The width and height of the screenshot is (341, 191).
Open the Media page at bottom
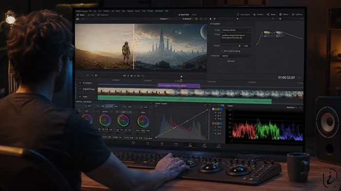coord(133,142)
